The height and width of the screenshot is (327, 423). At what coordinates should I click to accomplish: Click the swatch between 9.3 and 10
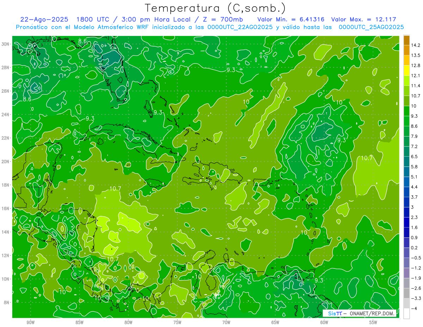click(x=406, y=111)
